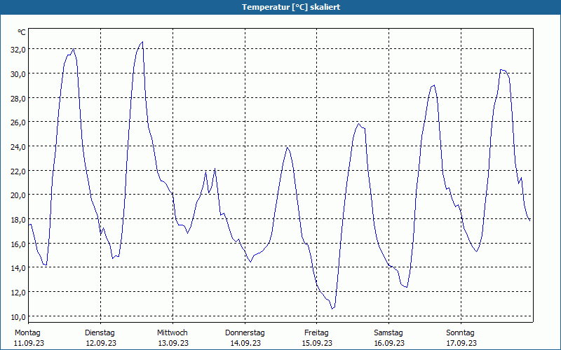Click the date 13.09.23
Viewport: 561px width, 350px height.
(x=173, y=343)
